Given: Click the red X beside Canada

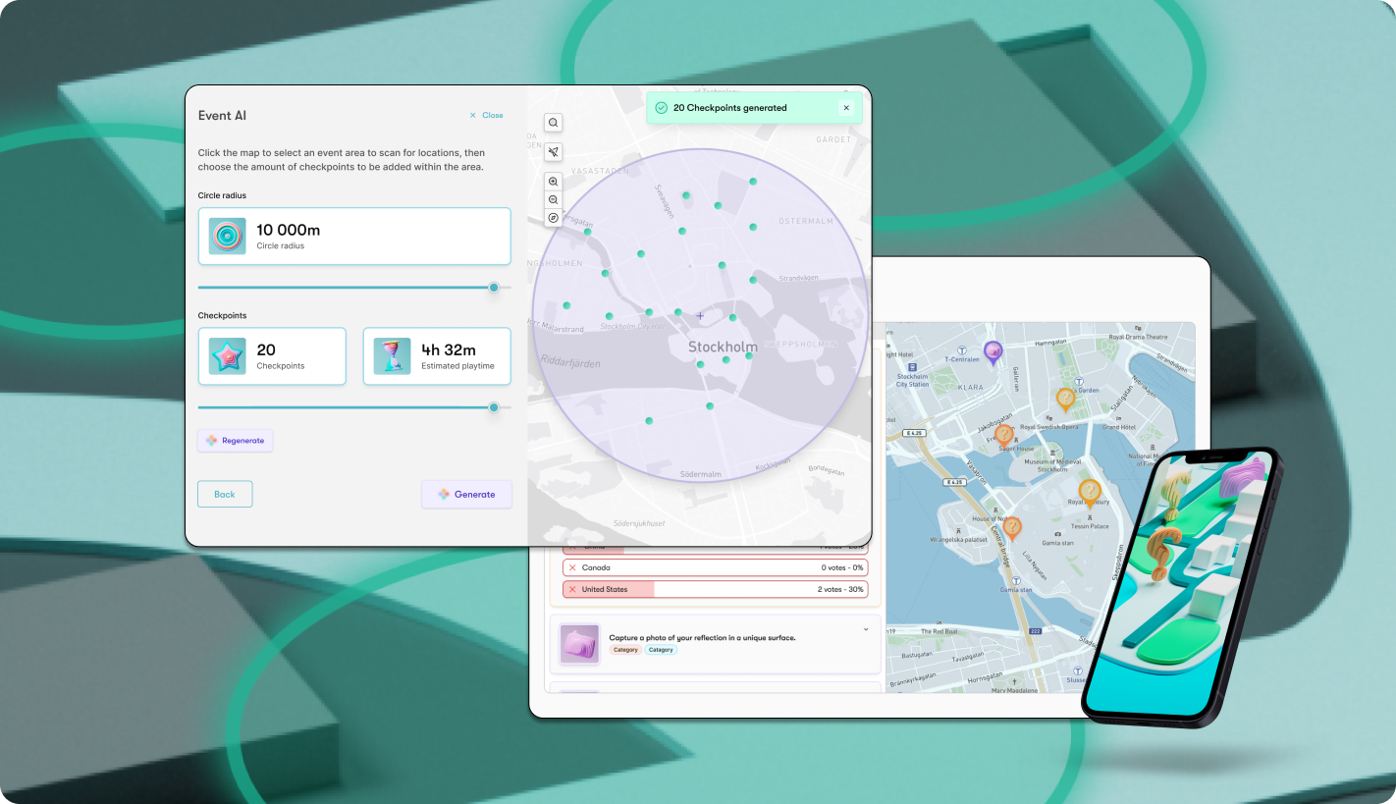Looking at the screenshot, I should pos(572,567).
